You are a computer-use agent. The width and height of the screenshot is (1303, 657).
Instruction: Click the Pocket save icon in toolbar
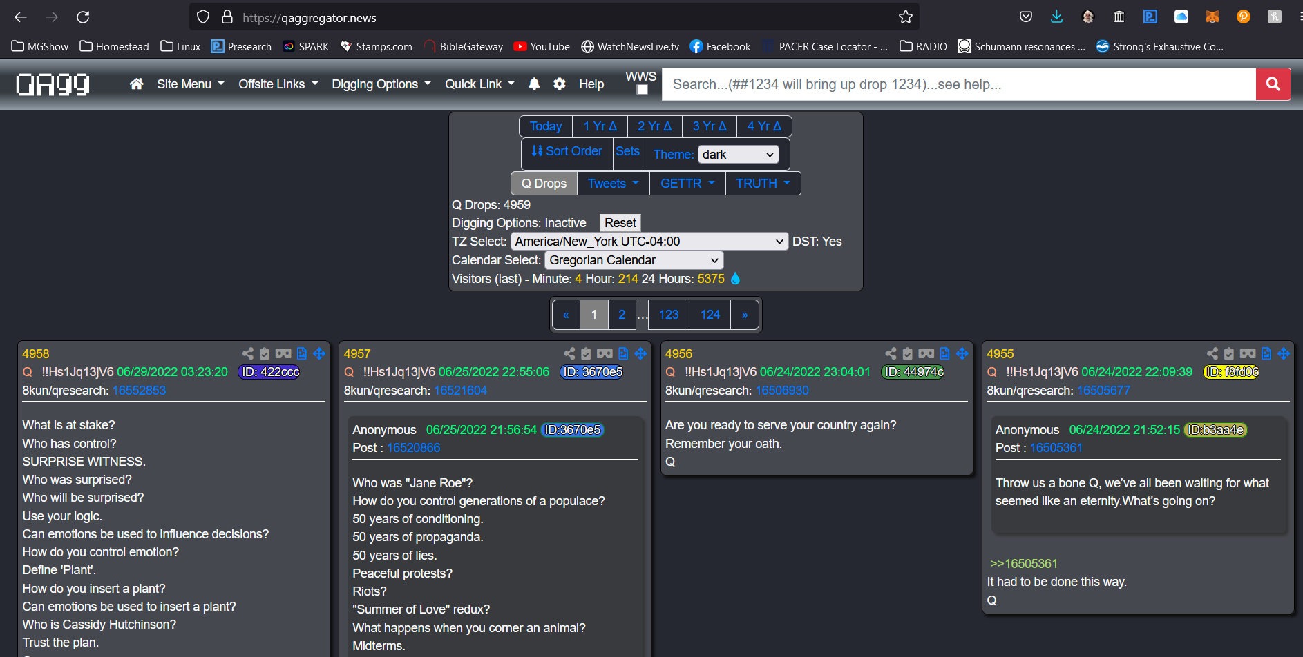1026,17
